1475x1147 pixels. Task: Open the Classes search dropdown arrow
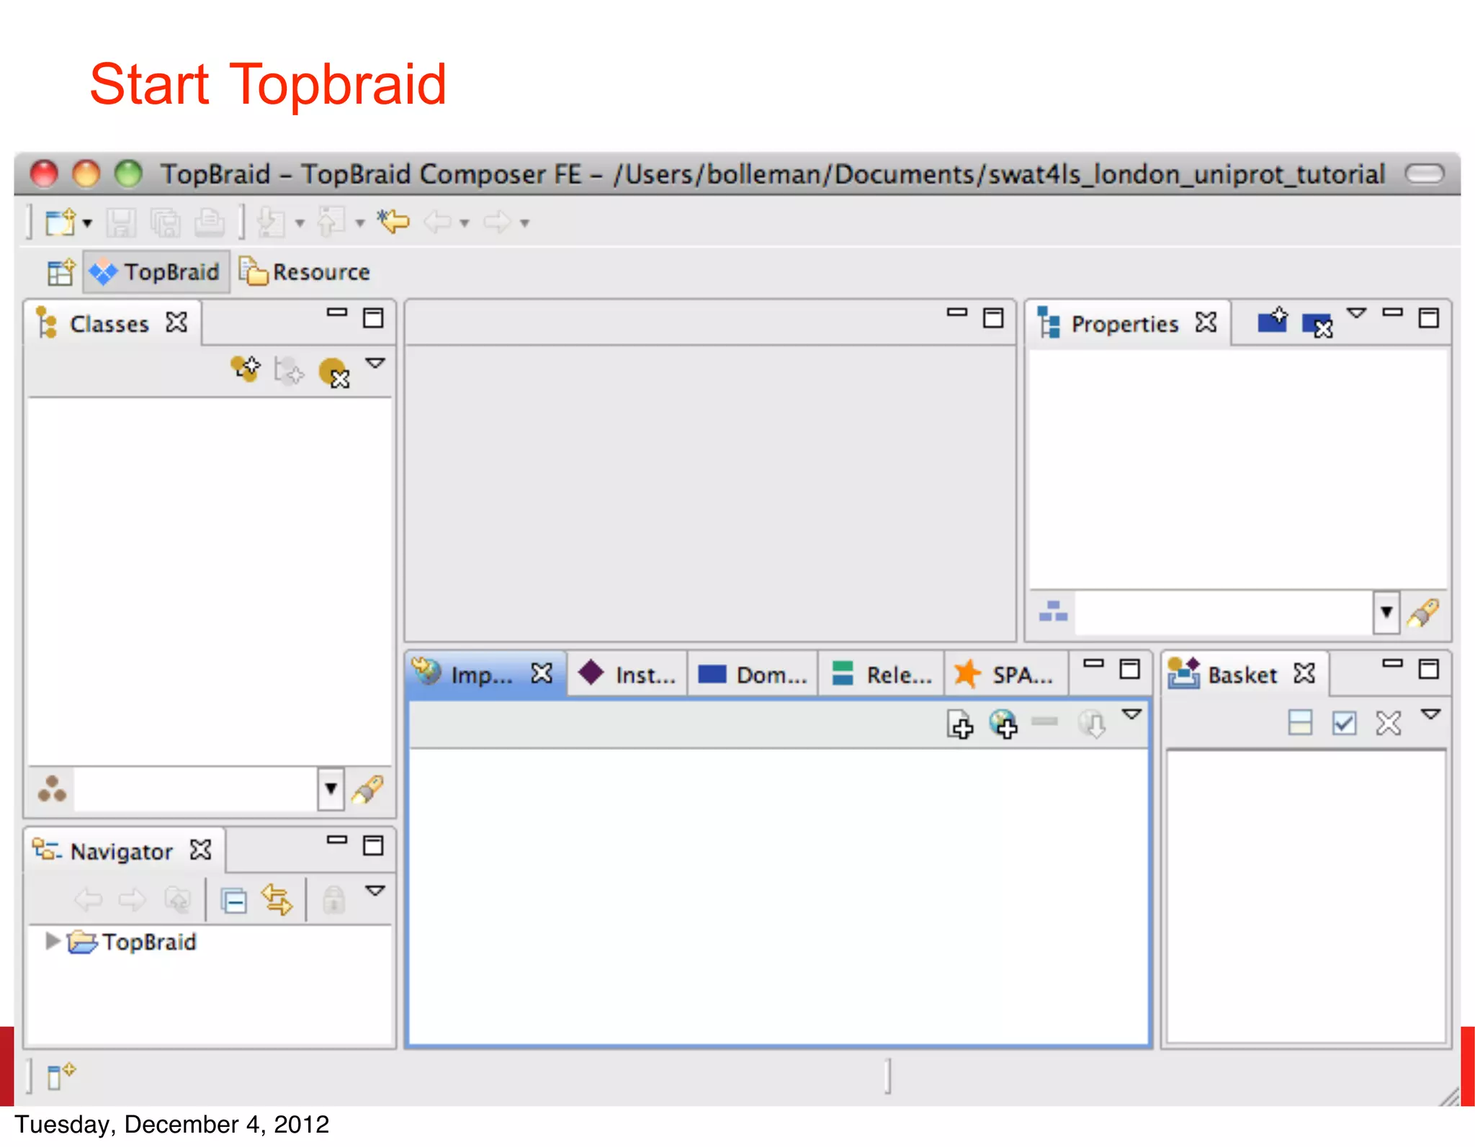click(x=331, y=789)
